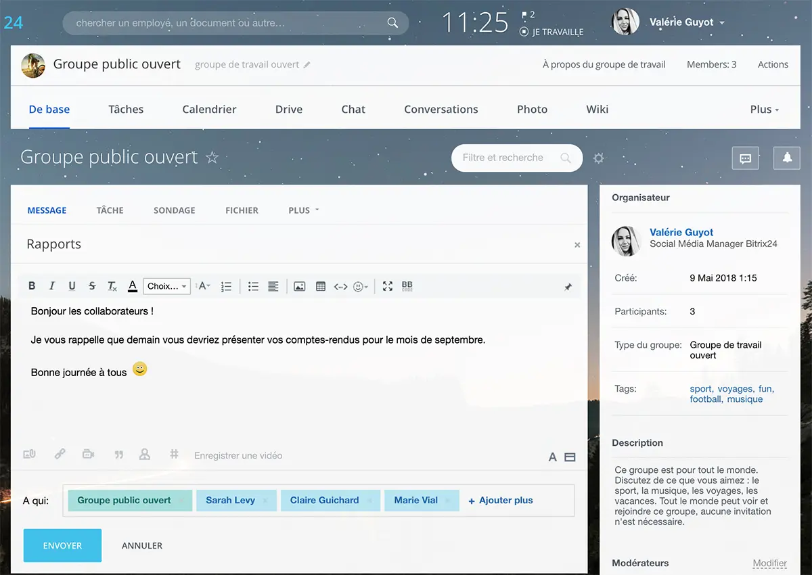Switch editor to fullscreen mode
The image size is (812, 575).
click(x=387, y=286)
